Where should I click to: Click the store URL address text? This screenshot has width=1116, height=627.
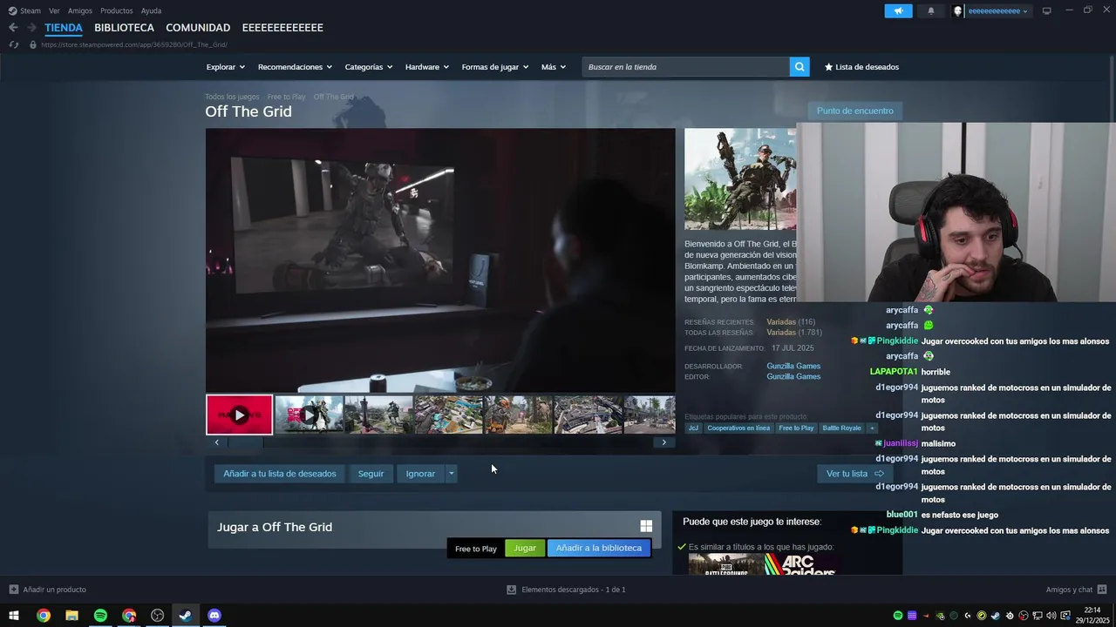134,44
